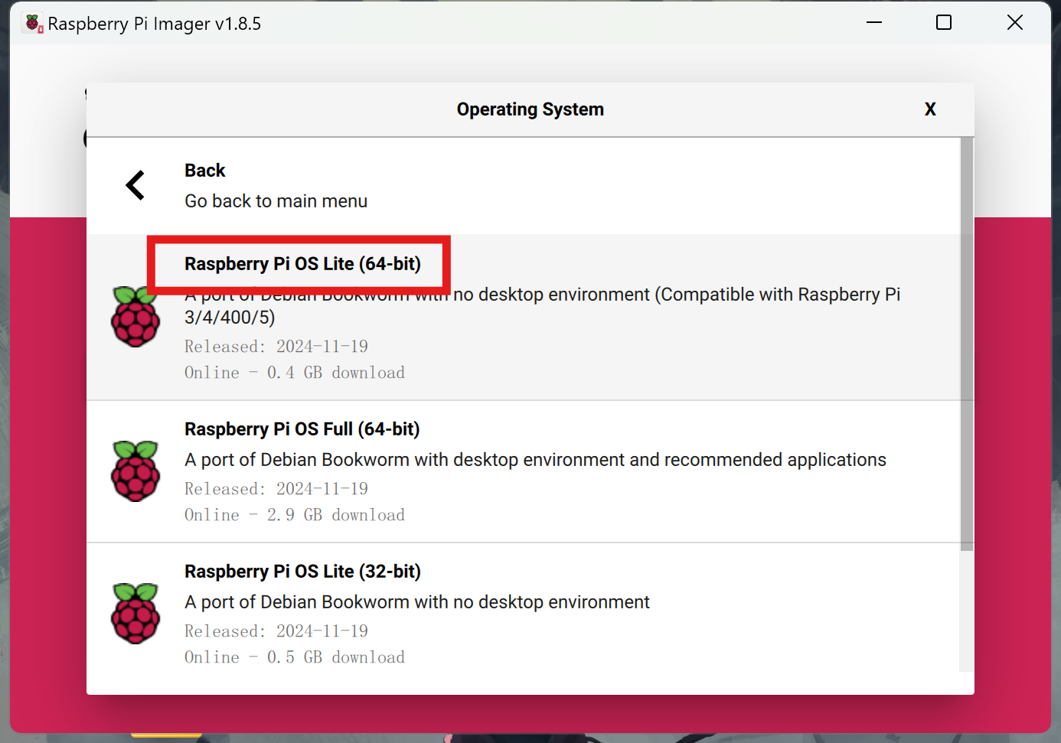Click 'Online - 0.5 GB download' text
The height and width of the screenshot is (743, 1061).
[295, 657]
